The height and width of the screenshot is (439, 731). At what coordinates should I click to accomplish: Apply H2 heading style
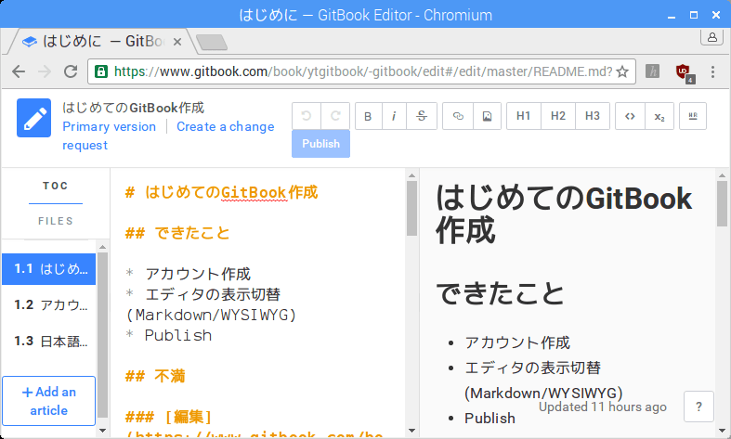click(x=558, y=116)
